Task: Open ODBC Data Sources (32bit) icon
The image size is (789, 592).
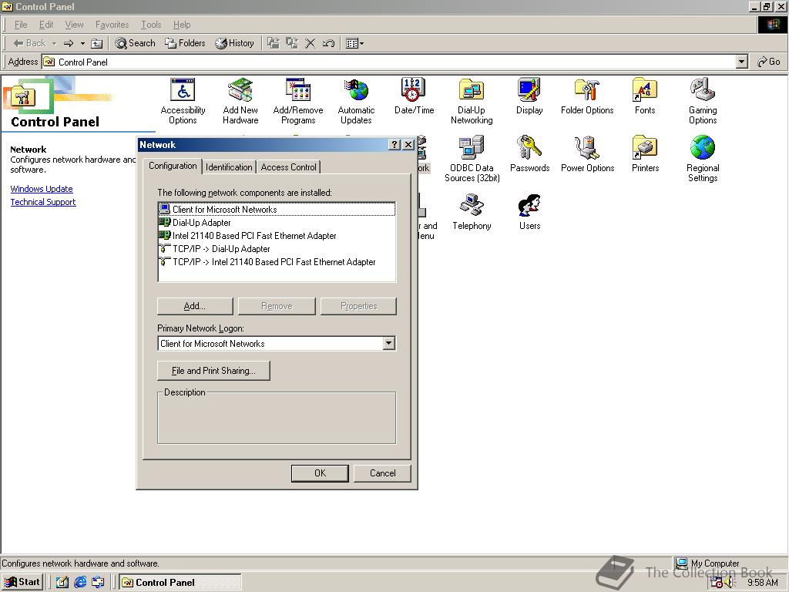Action: coord(472,159)
